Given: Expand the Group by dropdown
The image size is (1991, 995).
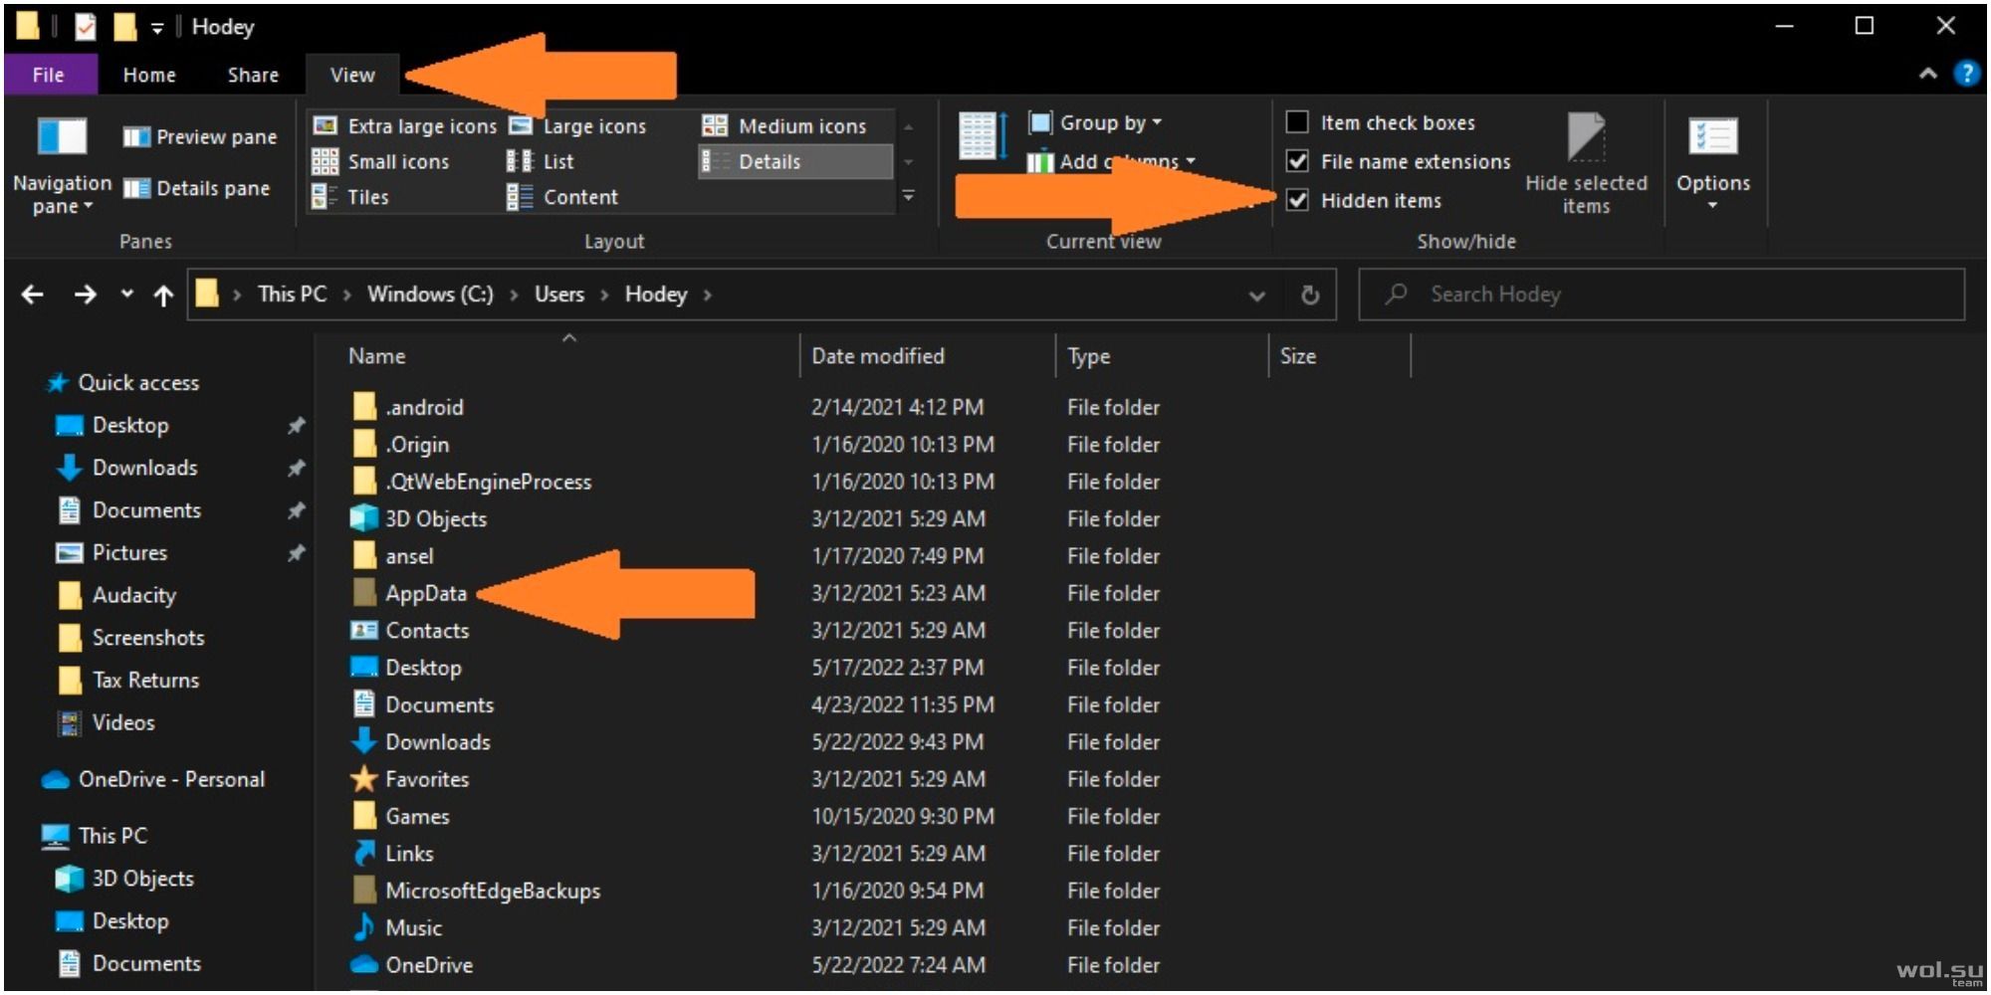Looking at the screenshot, I should (1096, 122).
